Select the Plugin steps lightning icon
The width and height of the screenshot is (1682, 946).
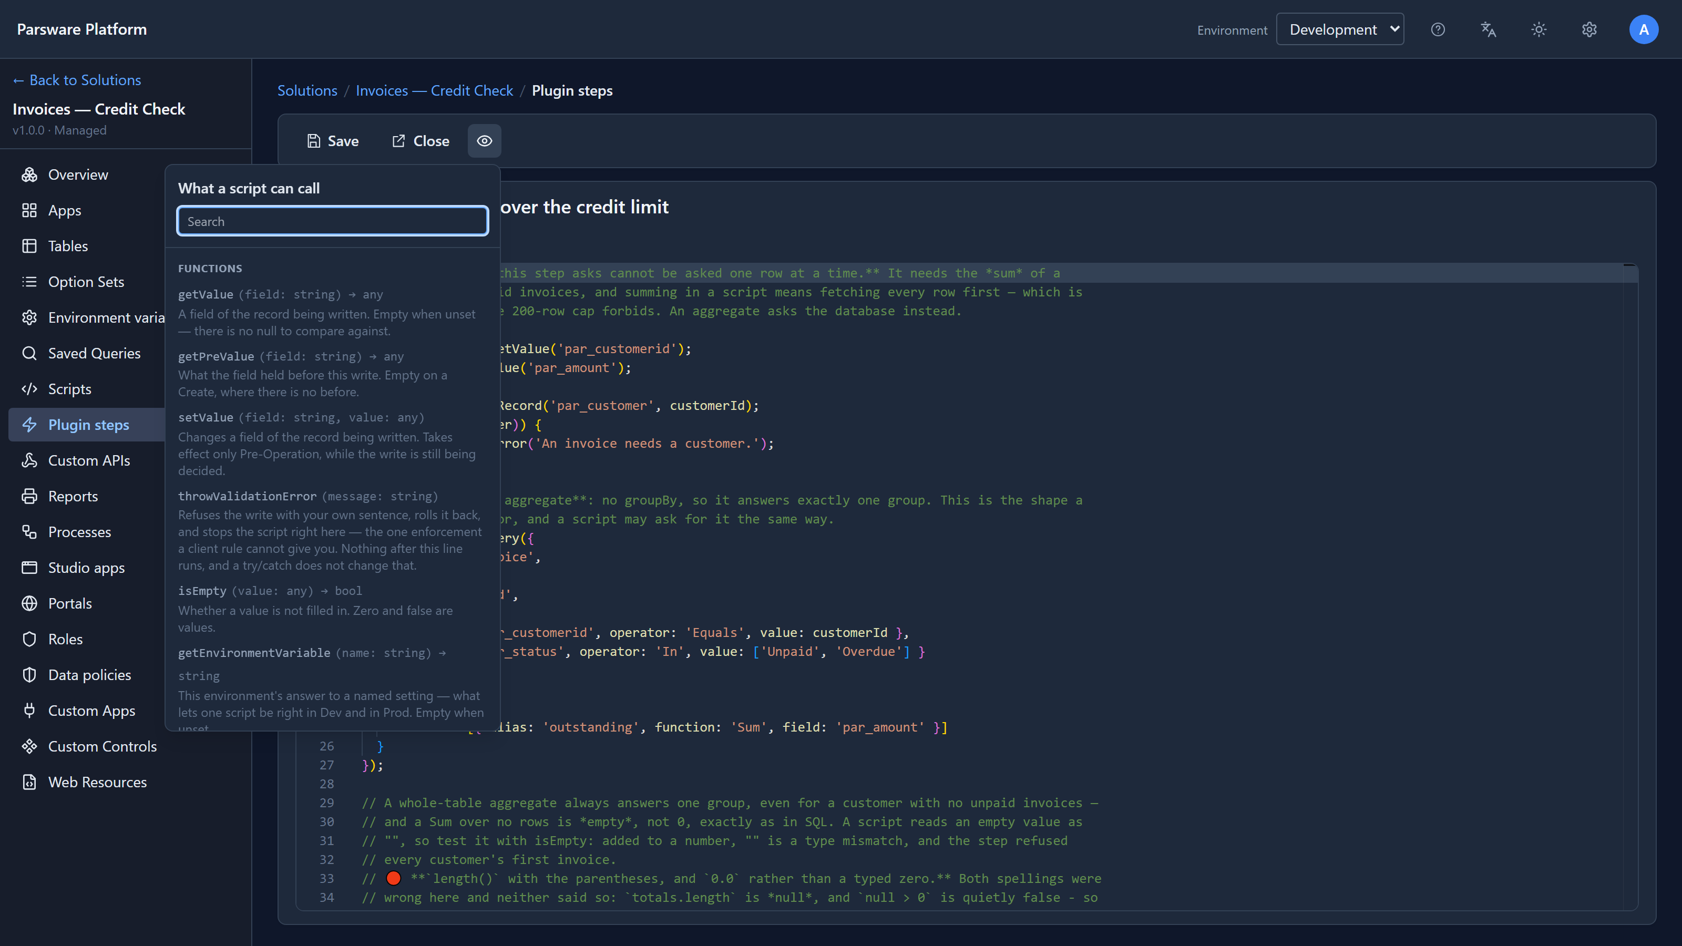[29, 424]
